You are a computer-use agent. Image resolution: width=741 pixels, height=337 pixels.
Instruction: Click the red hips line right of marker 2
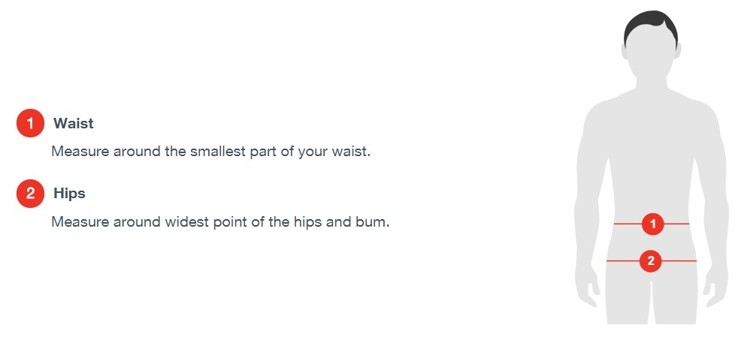pos(679,261)
